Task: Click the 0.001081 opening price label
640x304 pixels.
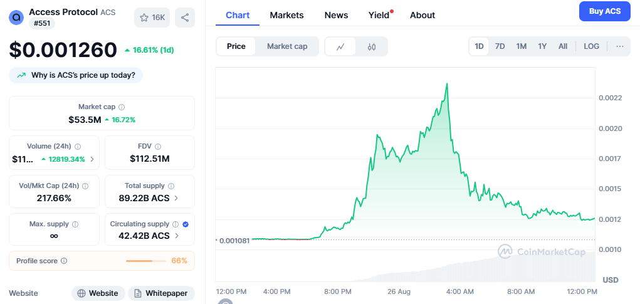Action: [234, 241]
